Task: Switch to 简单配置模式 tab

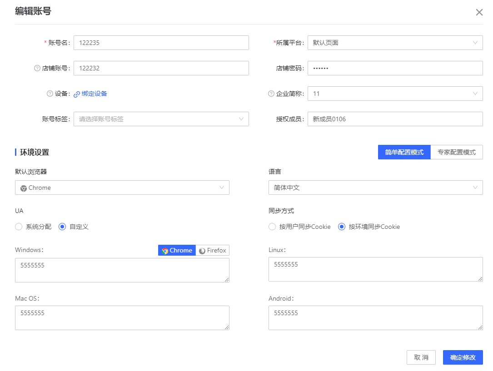Action: 403,152
